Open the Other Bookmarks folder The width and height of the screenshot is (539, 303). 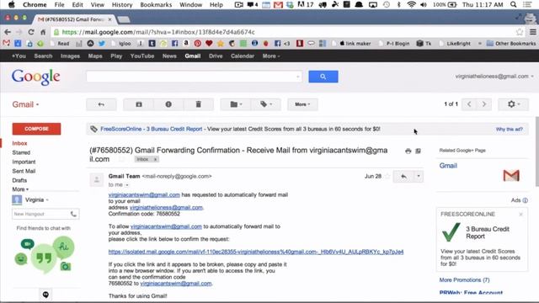(x=511, y=43)
